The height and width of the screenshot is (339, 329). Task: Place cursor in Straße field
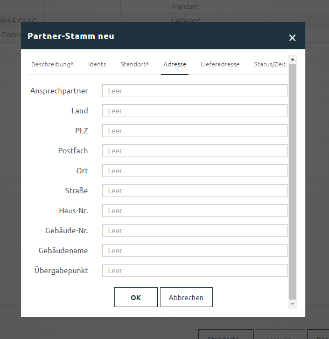pos(195,191)
